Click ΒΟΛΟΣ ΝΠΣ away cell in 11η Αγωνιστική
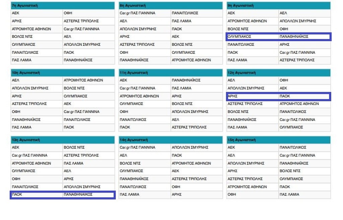 (x=196, y=104)
